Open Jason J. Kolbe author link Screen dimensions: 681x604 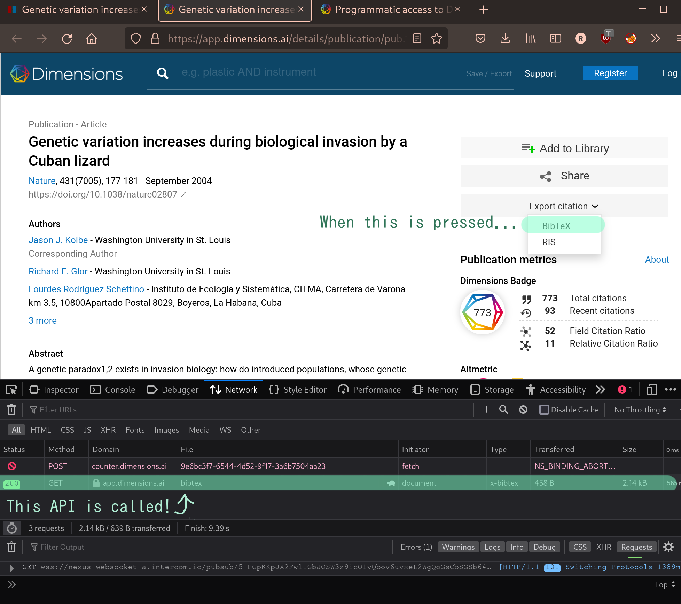tap(58, 240)
